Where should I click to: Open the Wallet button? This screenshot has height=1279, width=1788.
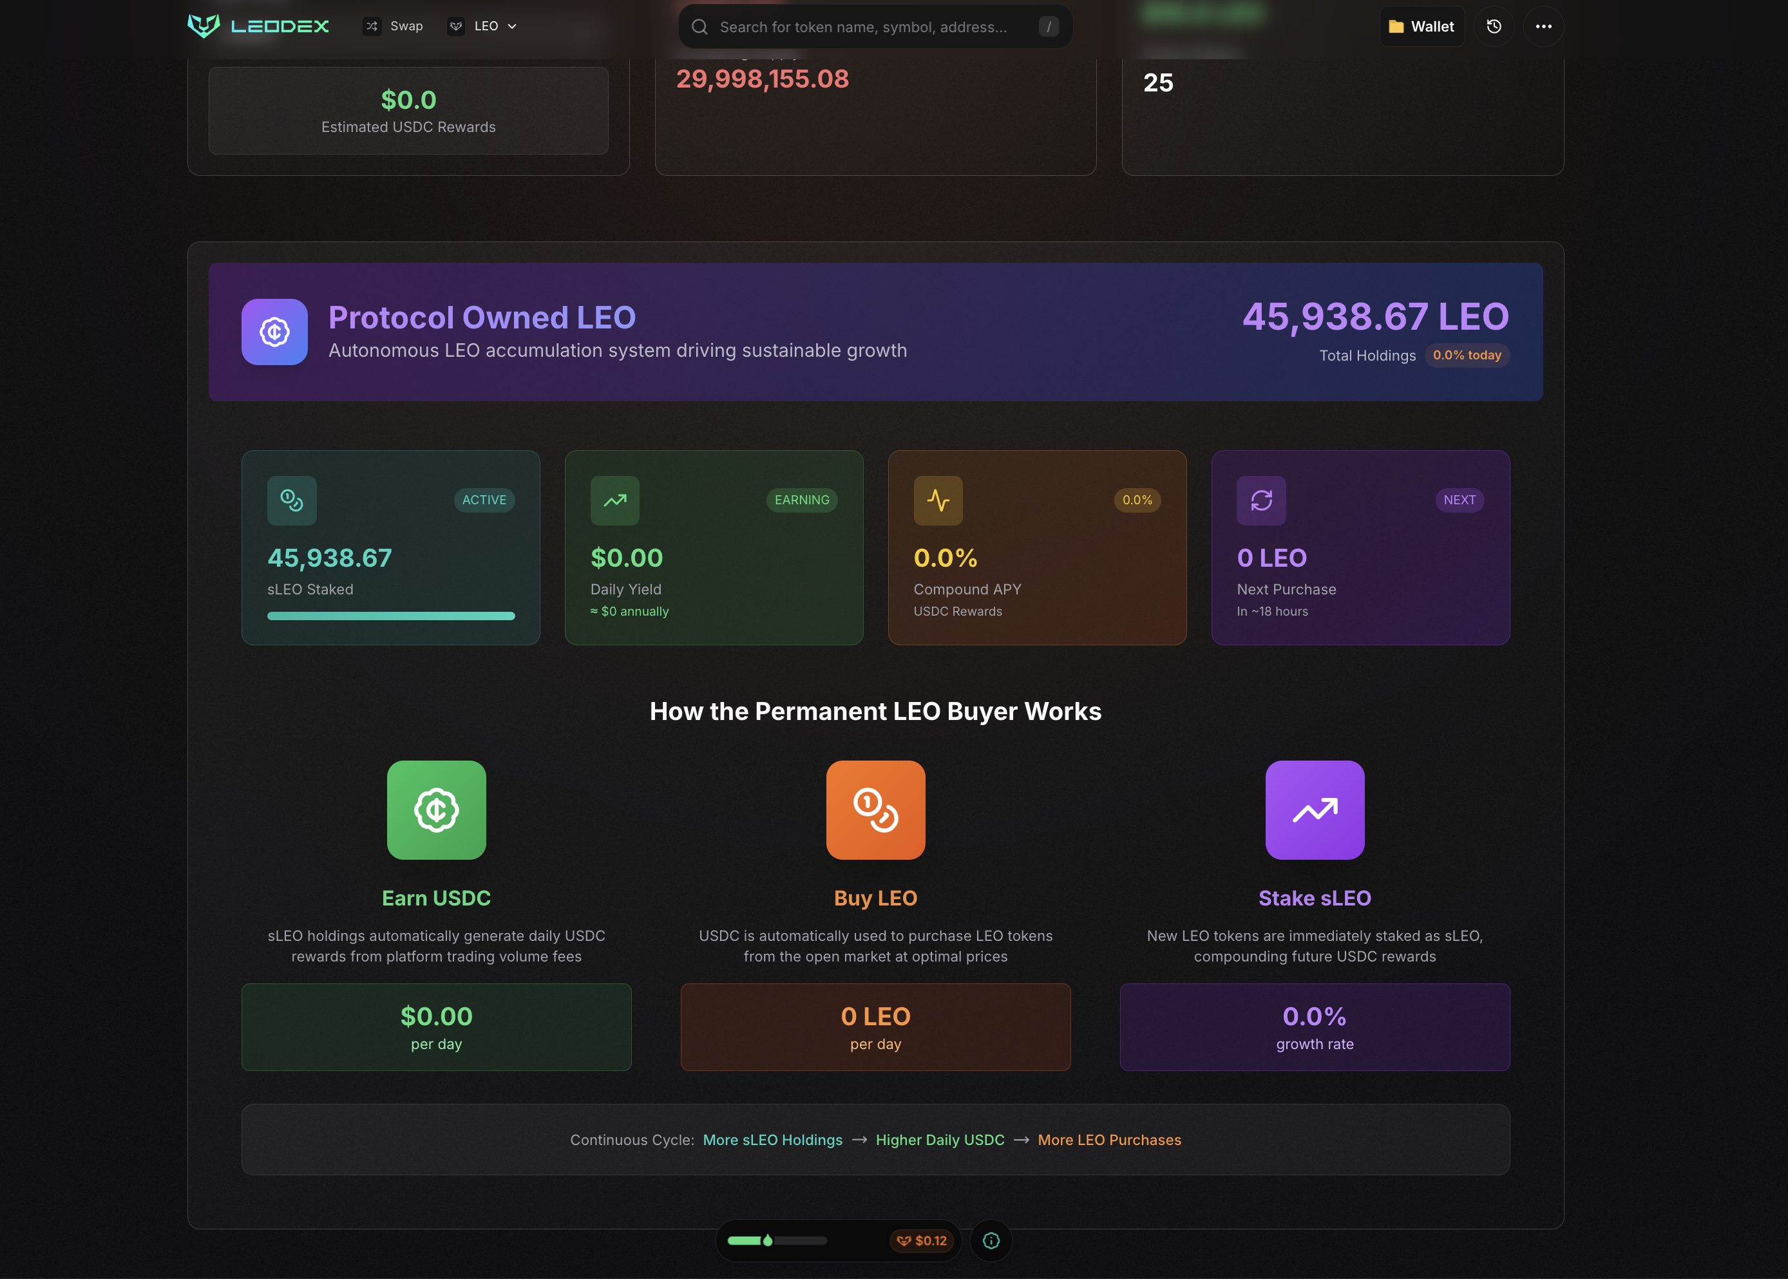tap(1422, 27)
